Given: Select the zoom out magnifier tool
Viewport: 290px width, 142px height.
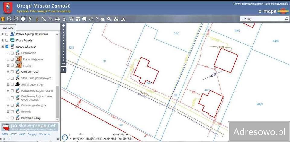Looking at the screenshot, I should 16,19.
